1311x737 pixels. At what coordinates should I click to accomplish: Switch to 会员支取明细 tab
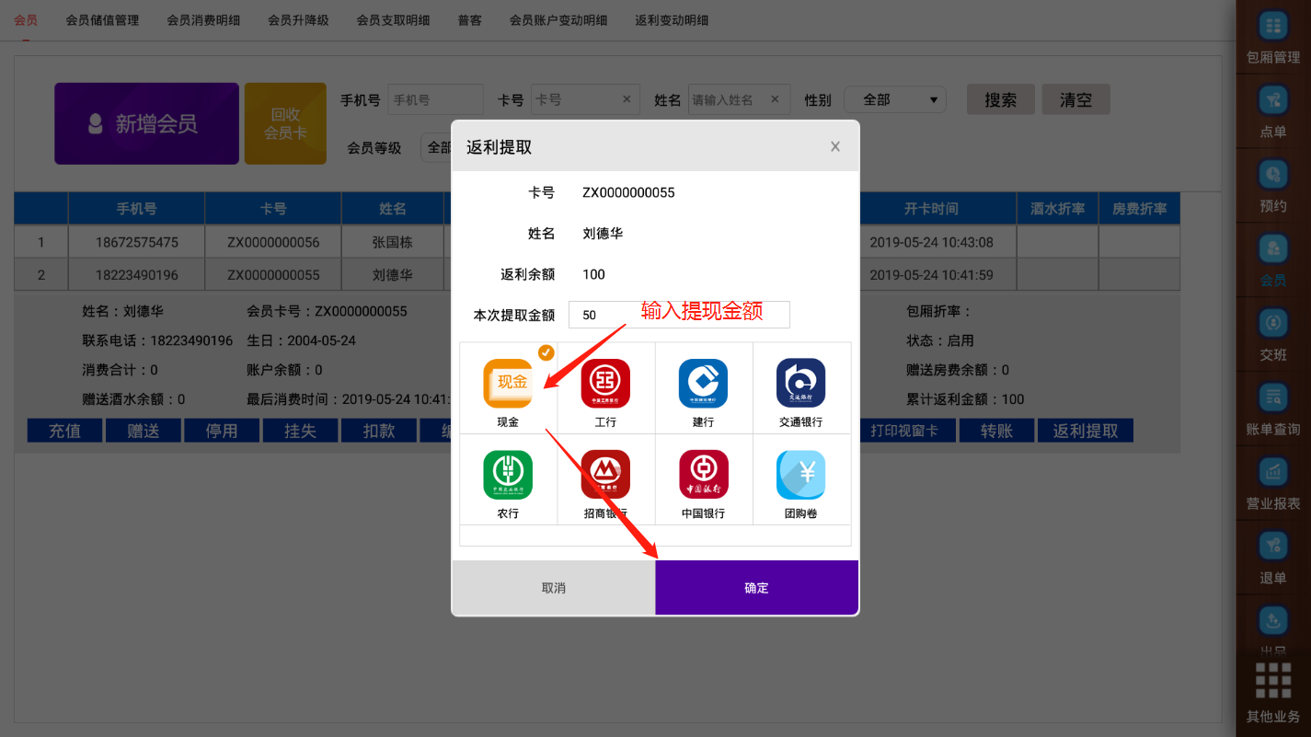[x=393, y=19]
